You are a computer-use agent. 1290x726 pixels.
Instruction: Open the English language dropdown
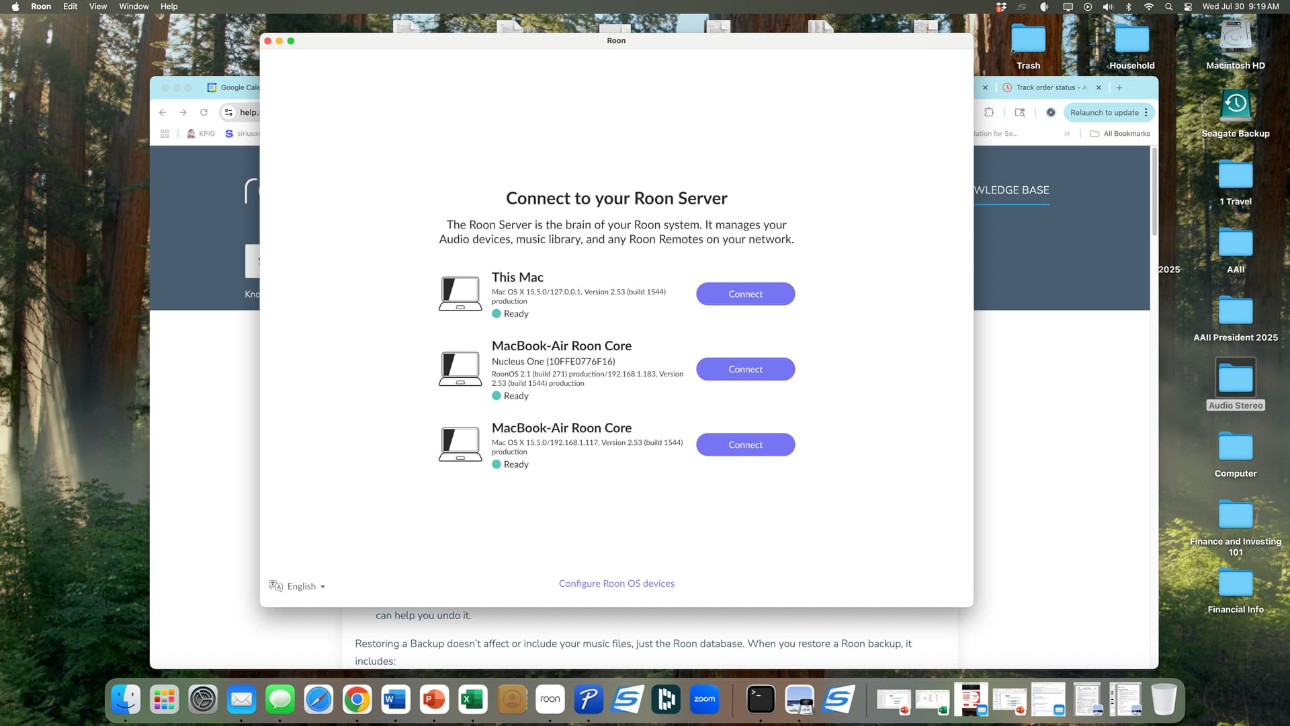(306, 586)
